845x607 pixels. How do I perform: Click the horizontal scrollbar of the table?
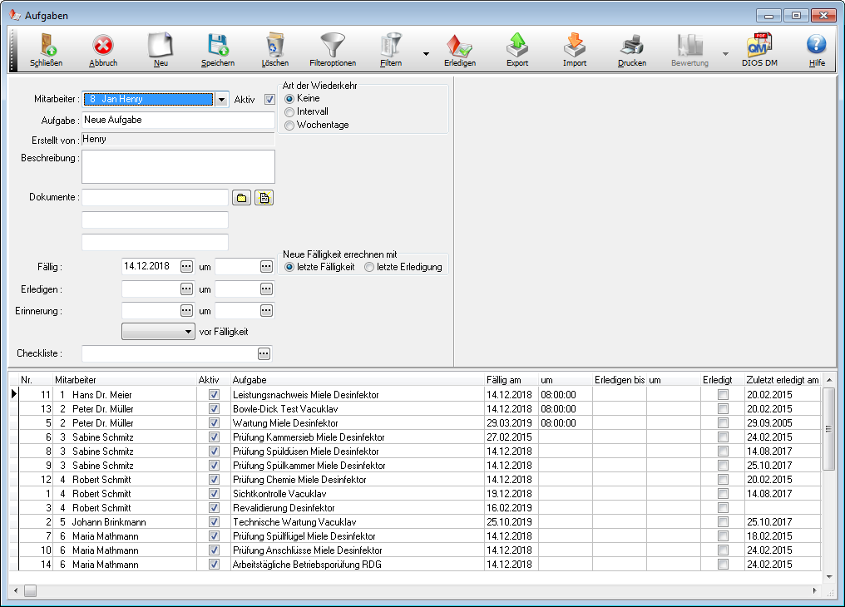click(x=416, y=590)
